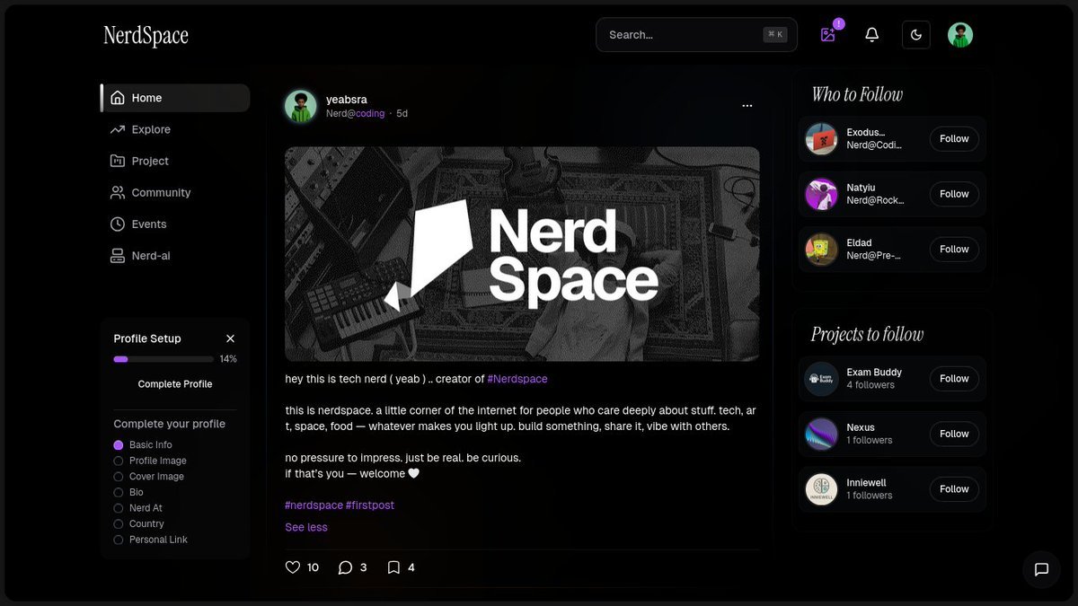Image resolution: width=1078 pixels, height=606 pixels.
Task: Open the image upload icon with badge
Action: [x=828, y=35]
